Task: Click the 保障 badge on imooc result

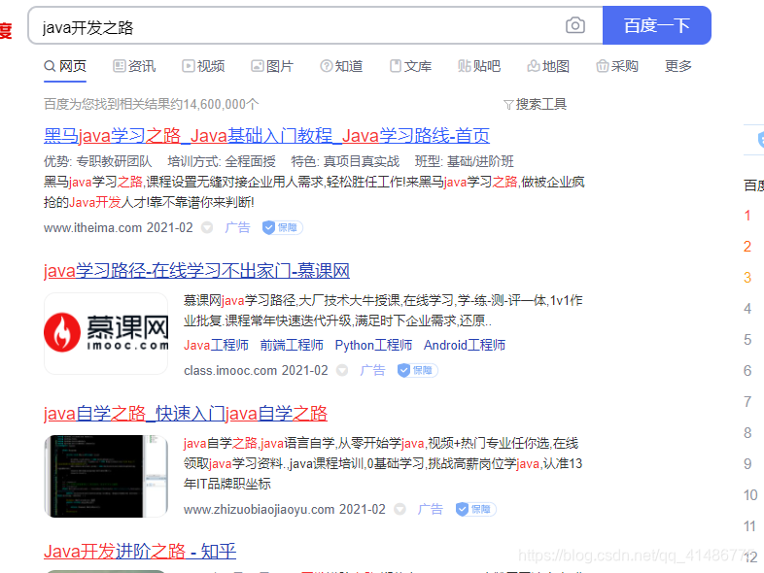Action: 418,370
